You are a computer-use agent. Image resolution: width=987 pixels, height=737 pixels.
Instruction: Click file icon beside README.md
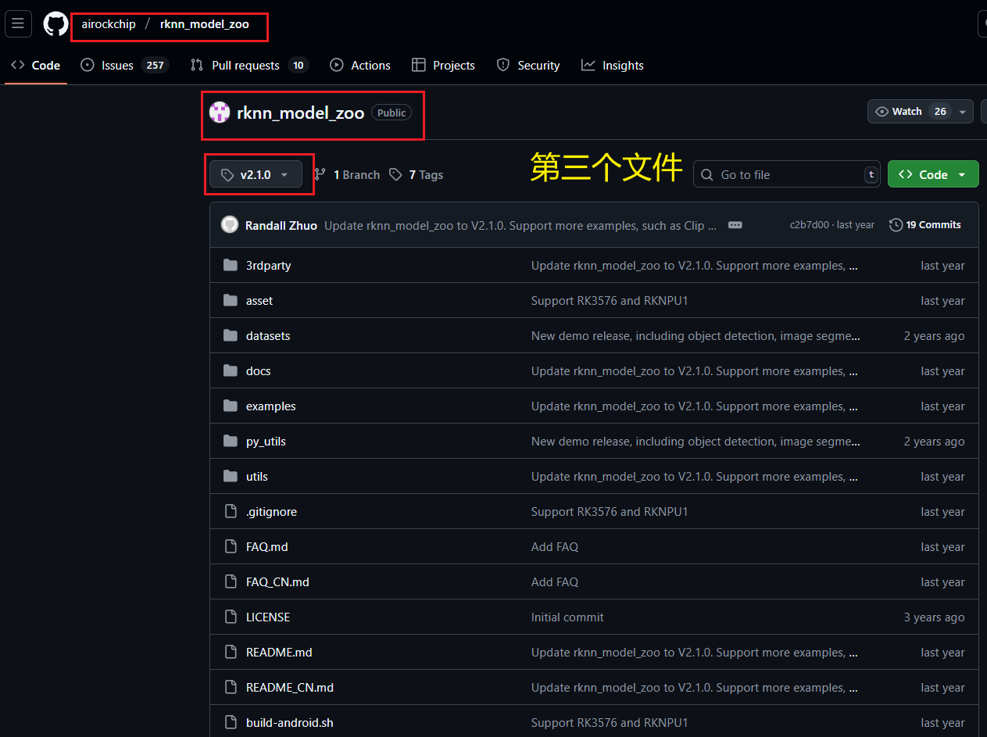(230, 653)
